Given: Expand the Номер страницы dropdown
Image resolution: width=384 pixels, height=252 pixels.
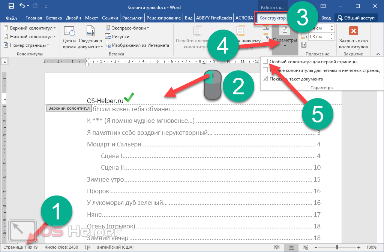Looking at the screenshot, I should 27,45.
